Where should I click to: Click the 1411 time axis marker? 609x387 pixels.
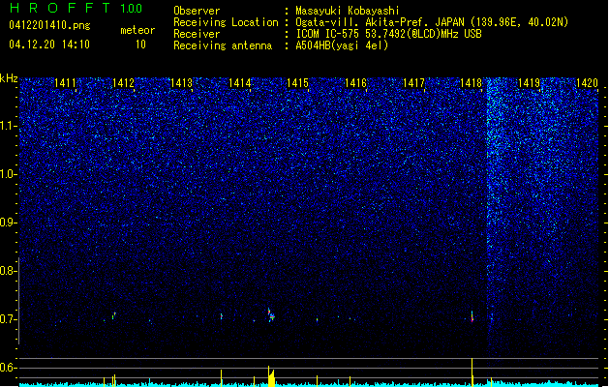(x=65, y=82)
